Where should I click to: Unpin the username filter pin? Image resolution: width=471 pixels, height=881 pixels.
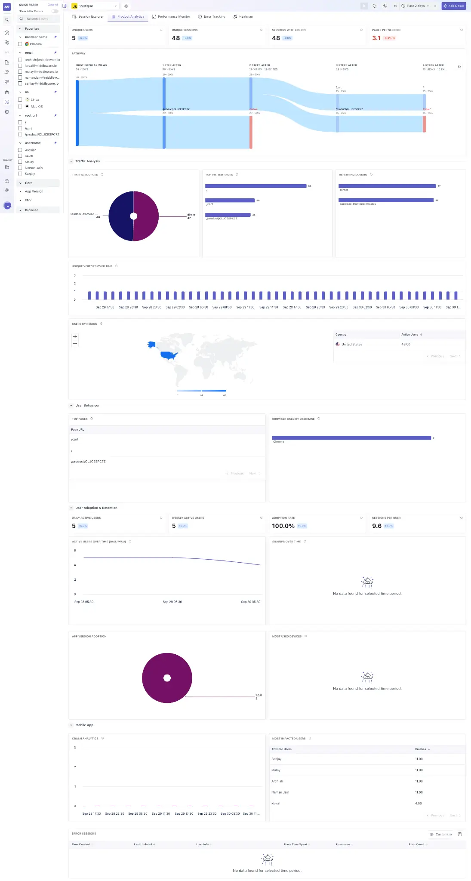pyautogui.click(x=55, y=143)
